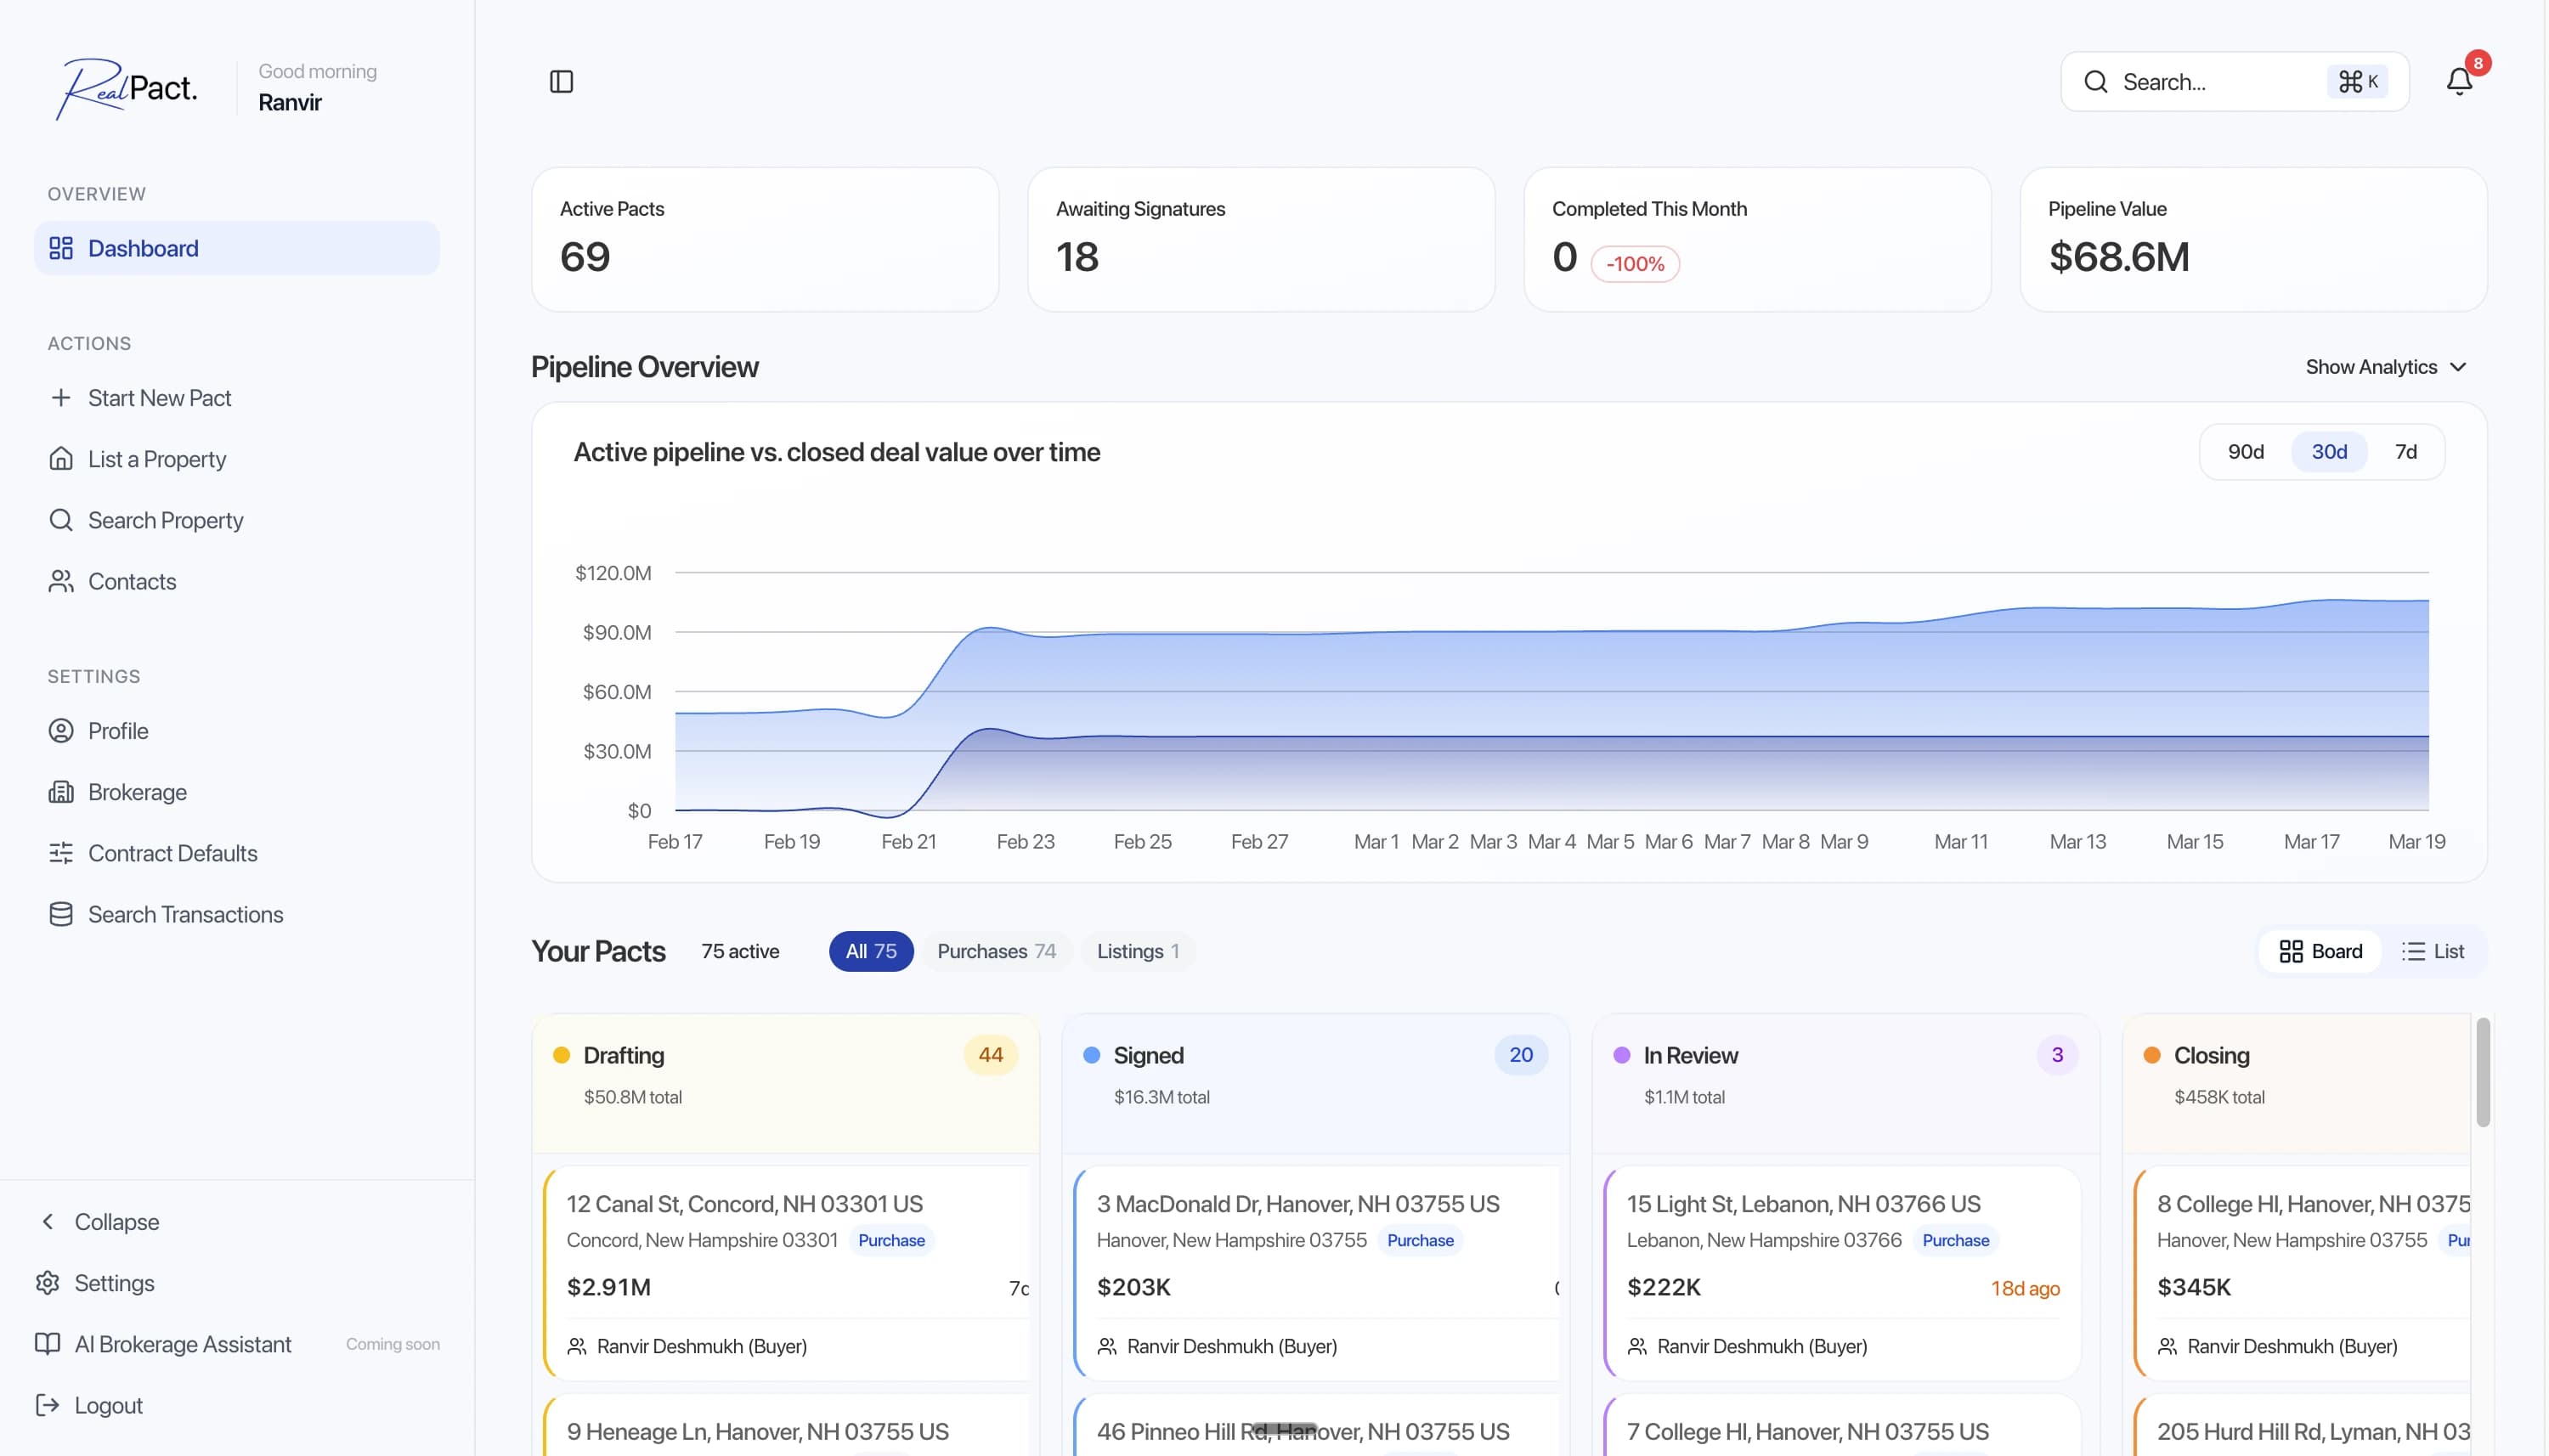Viewport: 2549px width, 1456px height.
Task: Click the Board view grid icon
Action: tap(2291, 951)
